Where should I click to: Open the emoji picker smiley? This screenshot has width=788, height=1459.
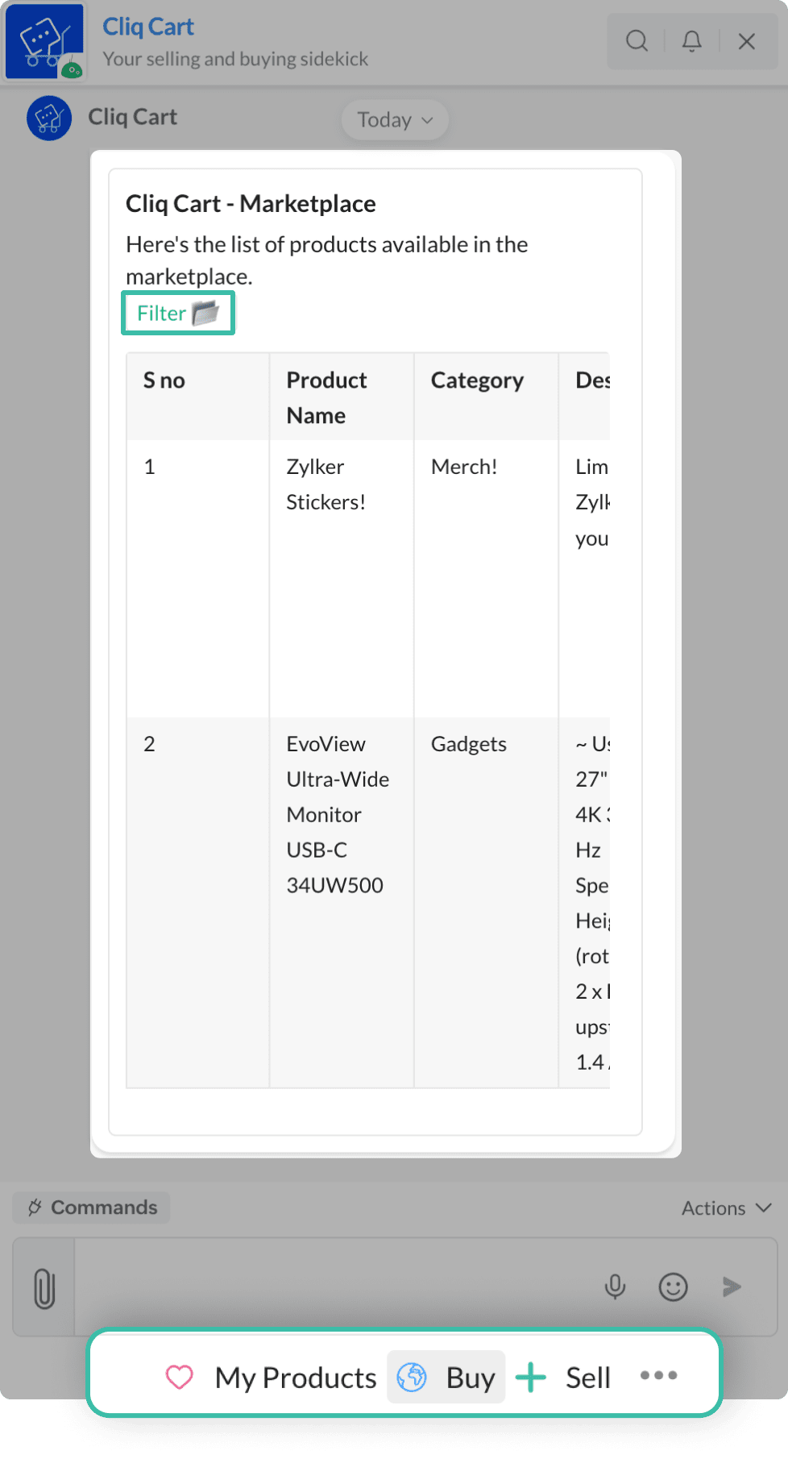(673, 1286)
